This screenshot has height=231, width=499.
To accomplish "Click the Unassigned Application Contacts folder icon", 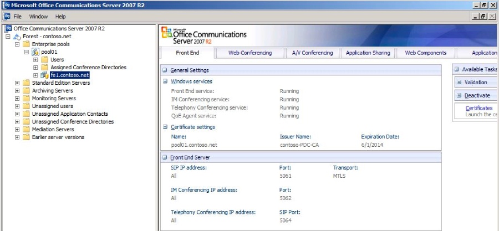I will [x=26, y=114].
